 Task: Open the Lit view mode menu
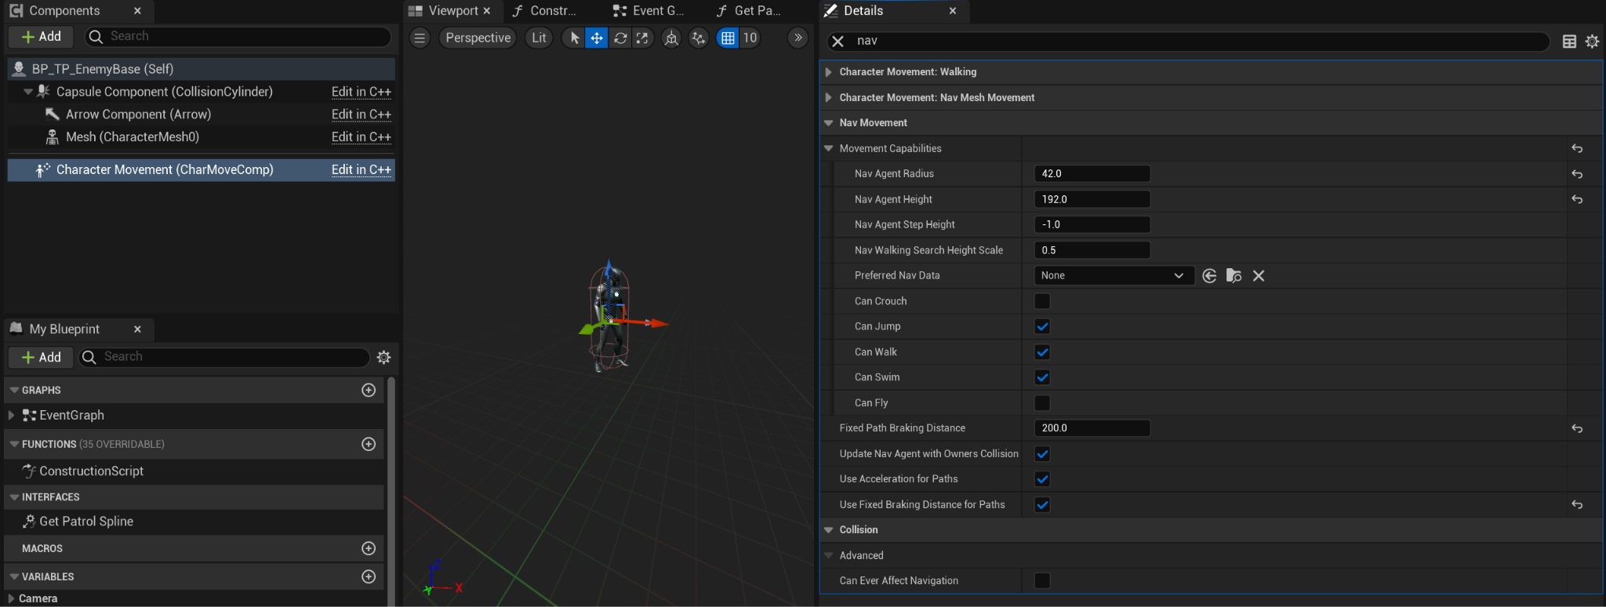coord(539,38)
